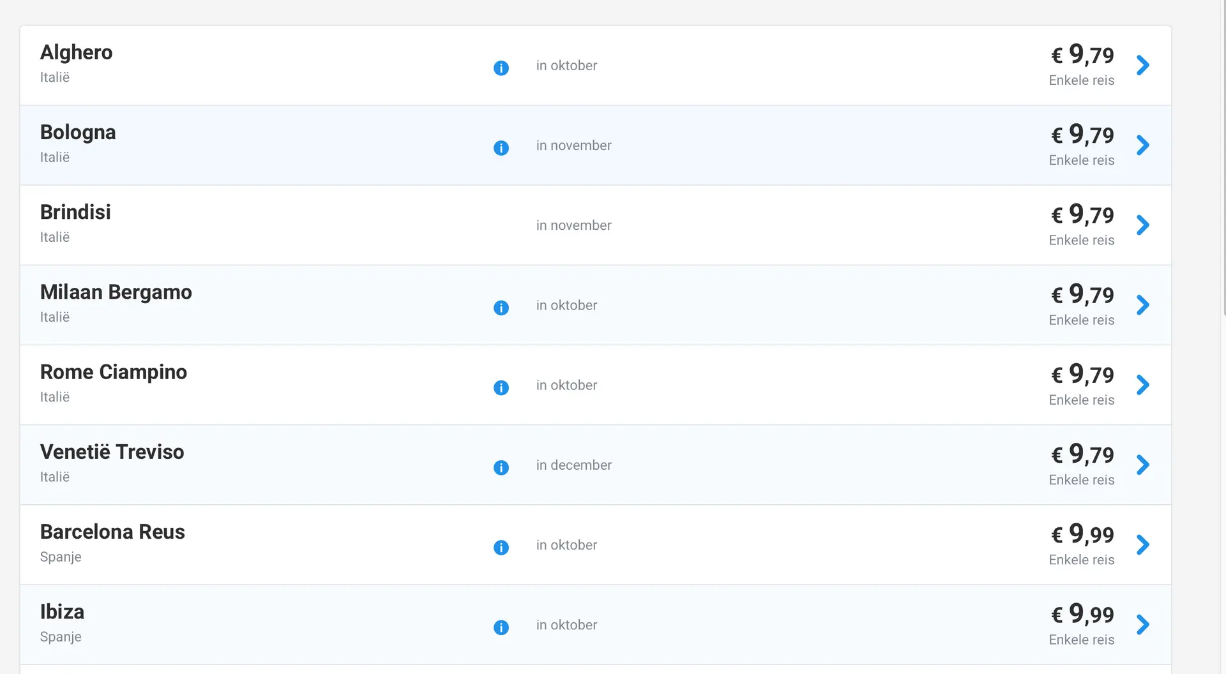Open Rome Ciampino info icon
Viewport: 1226px width, 674px height.
click(501, 387)
